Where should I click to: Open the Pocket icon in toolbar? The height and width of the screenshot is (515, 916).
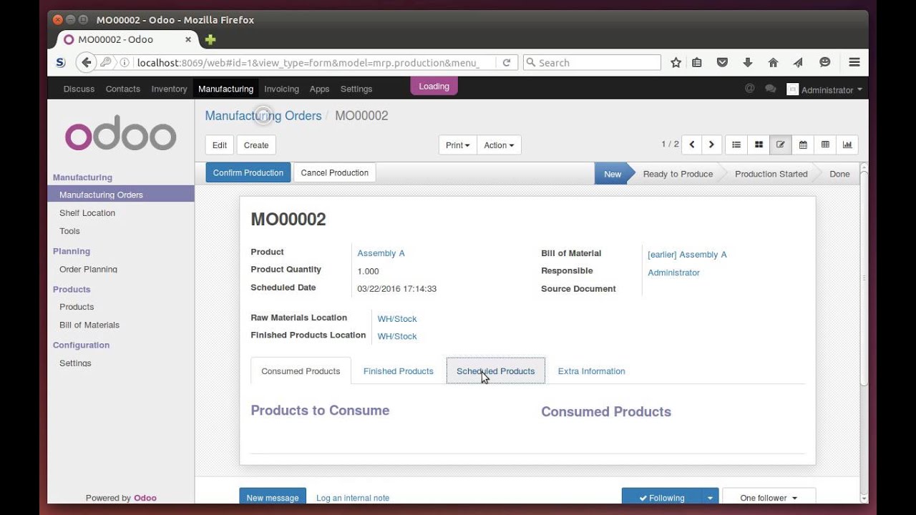pyautogui.click(x=722, y=62)
